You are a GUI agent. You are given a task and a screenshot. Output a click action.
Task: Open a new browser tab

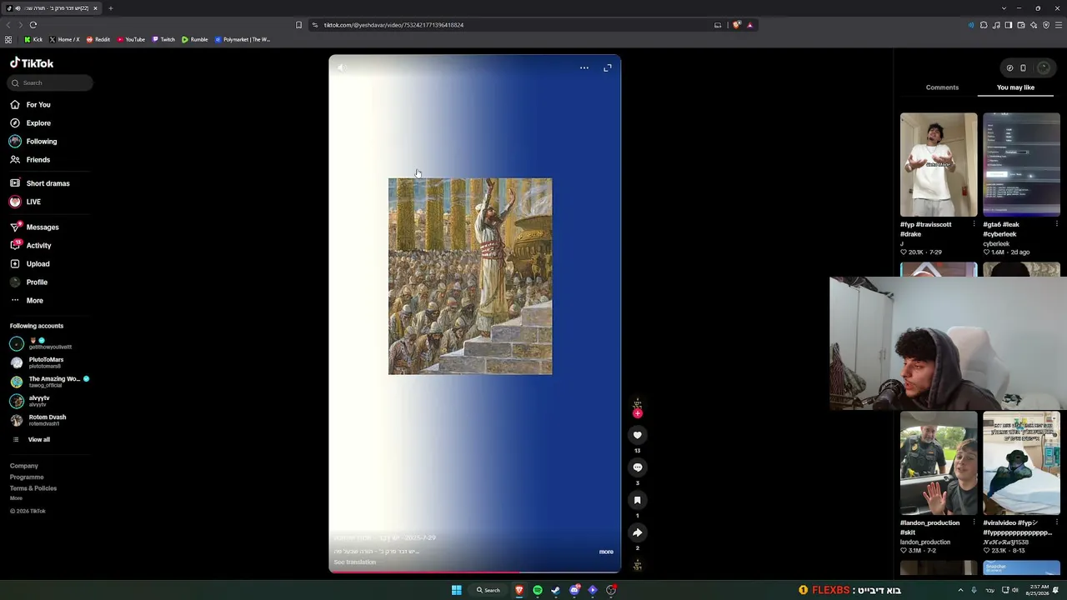pos(110,8)
